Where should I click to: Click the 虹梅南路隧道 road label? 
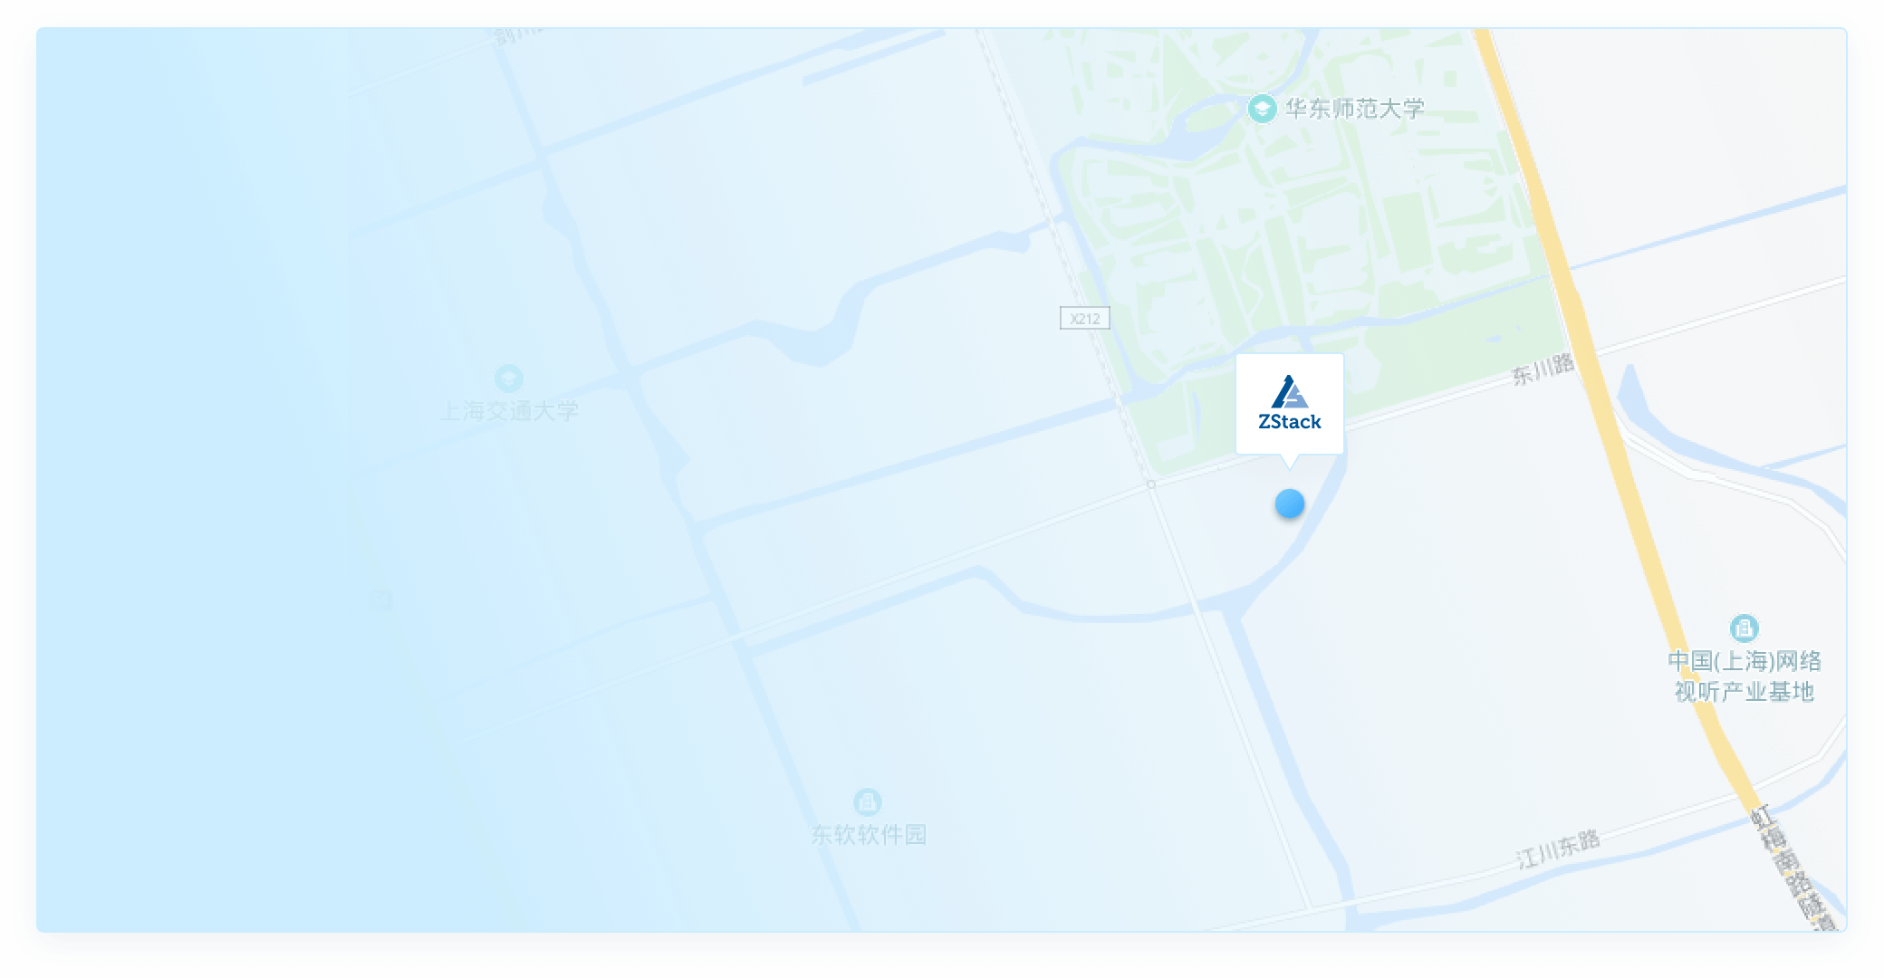click(x=1795, y=868)
